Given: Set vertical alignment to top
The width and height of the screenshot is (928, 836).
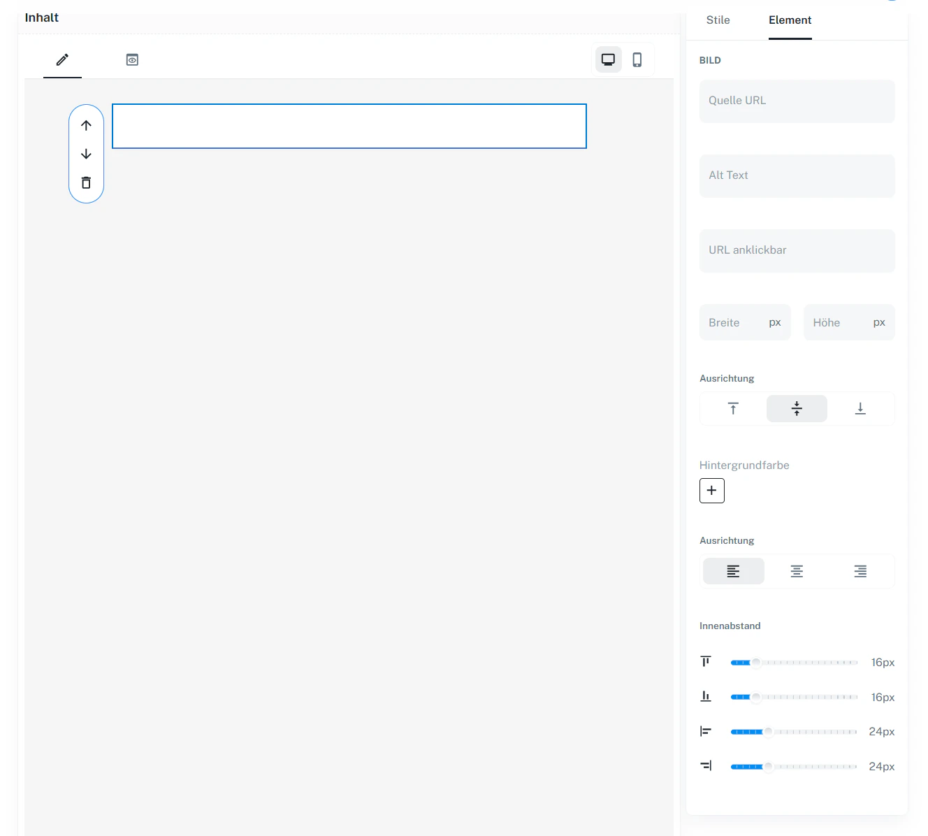Looking at the screenshot, I should 733,408.
